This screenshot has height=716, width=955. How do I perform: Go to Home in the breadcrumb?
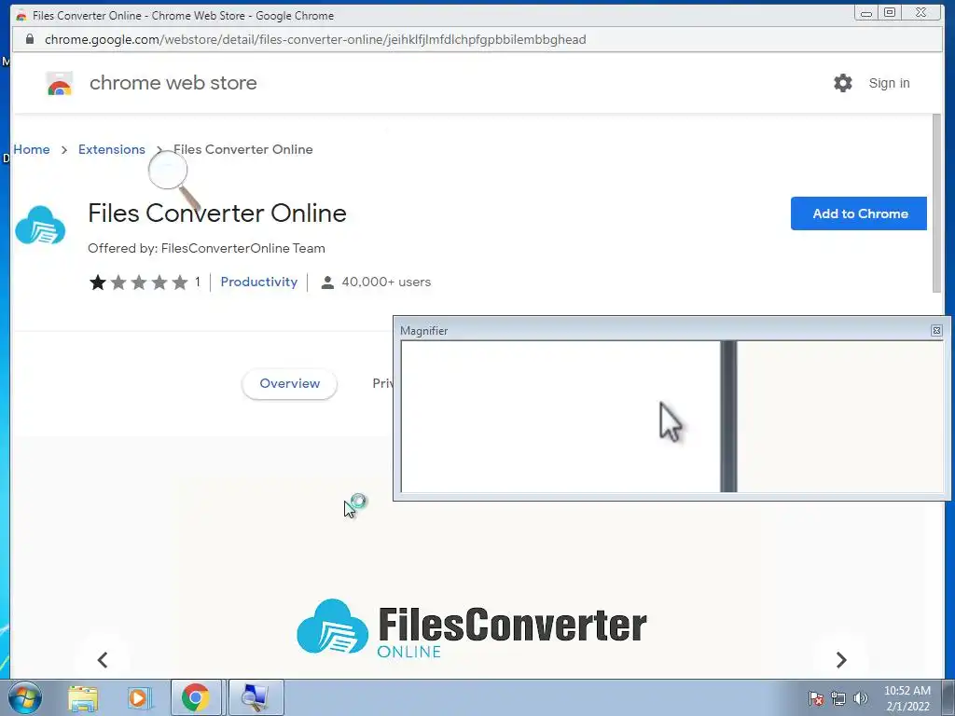pos(32,149)
